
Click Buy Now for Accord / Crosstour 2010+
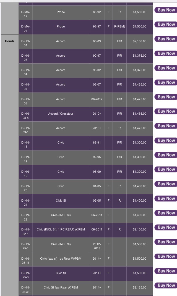(166, 111)
